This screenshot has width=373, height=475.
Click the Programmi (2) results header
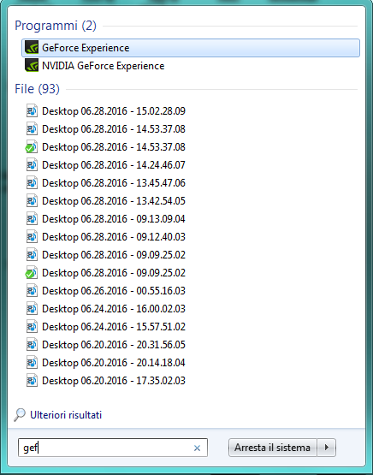pyautogui.click(x=56, y=26)
